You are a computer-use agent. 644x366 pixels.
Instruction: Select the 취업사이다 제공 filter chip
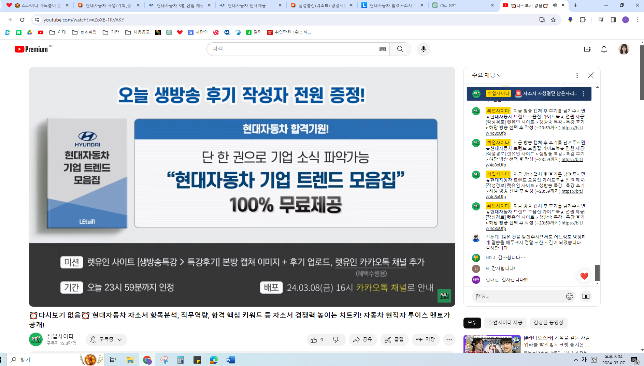pos(505,323)
